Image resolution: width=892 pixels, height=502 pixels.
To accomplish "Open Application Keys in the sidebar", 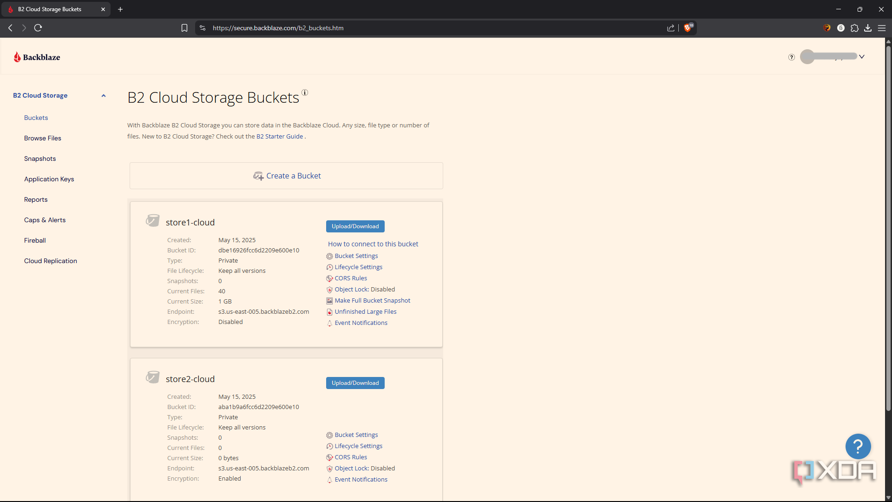I will tap(49, 179).
